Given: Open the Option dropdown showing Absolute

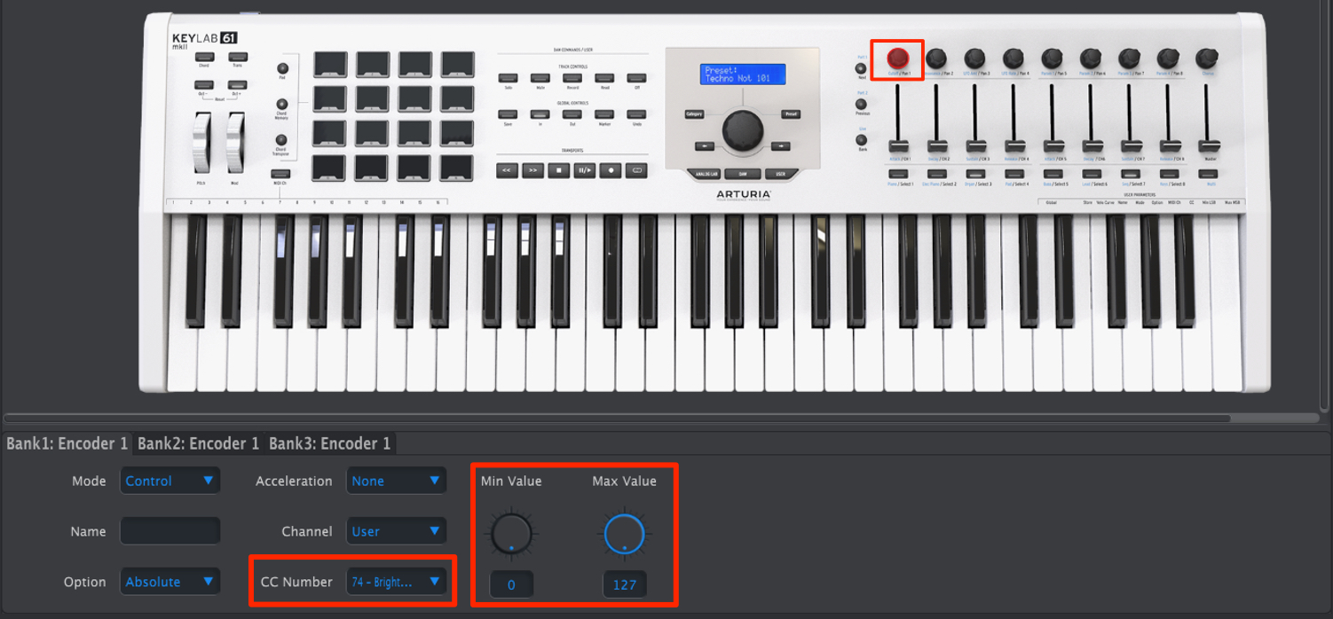Looking at the screenshot, I should tap(170, 582).
